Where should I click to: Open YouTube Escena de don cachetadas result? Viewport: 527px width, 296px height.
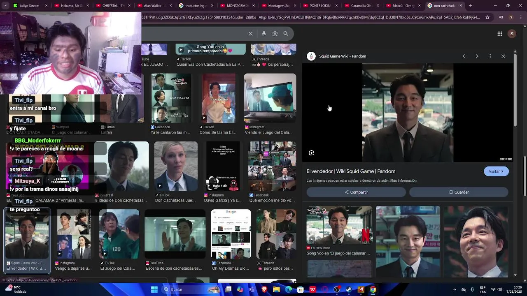click(x=175, y=234)
